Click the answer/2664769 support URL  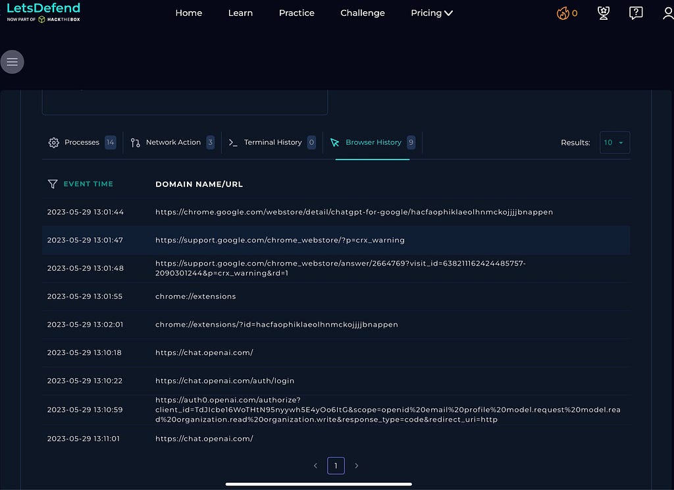coord(340,268)
